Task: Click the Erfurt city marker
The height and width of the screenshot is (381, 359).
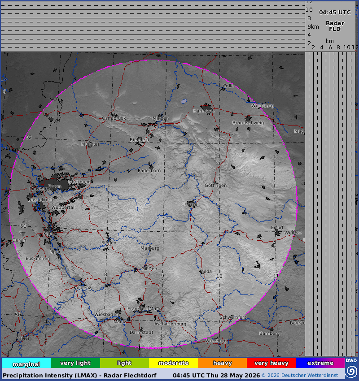Action: (x=277, y=233)
